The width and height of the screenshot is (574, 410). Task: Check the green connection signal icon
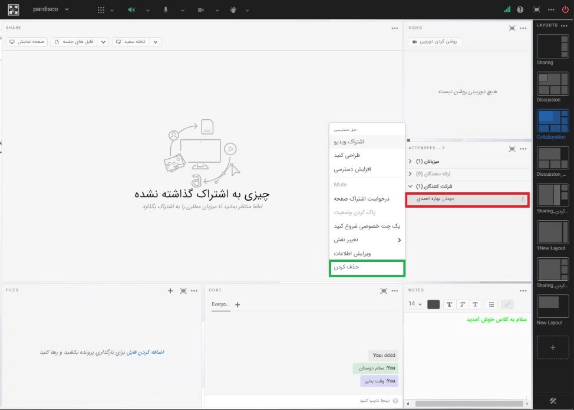click(507, 9)
